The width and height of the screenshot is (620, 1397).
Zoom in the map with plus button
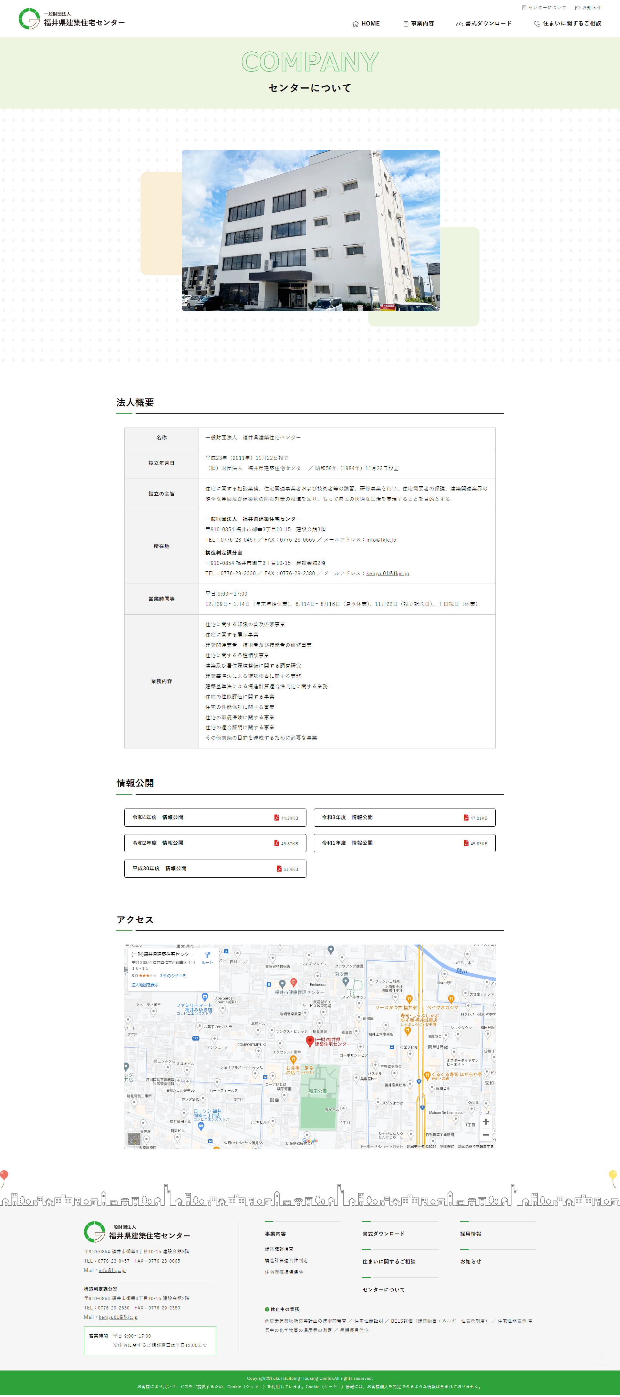click(486, 1121)
